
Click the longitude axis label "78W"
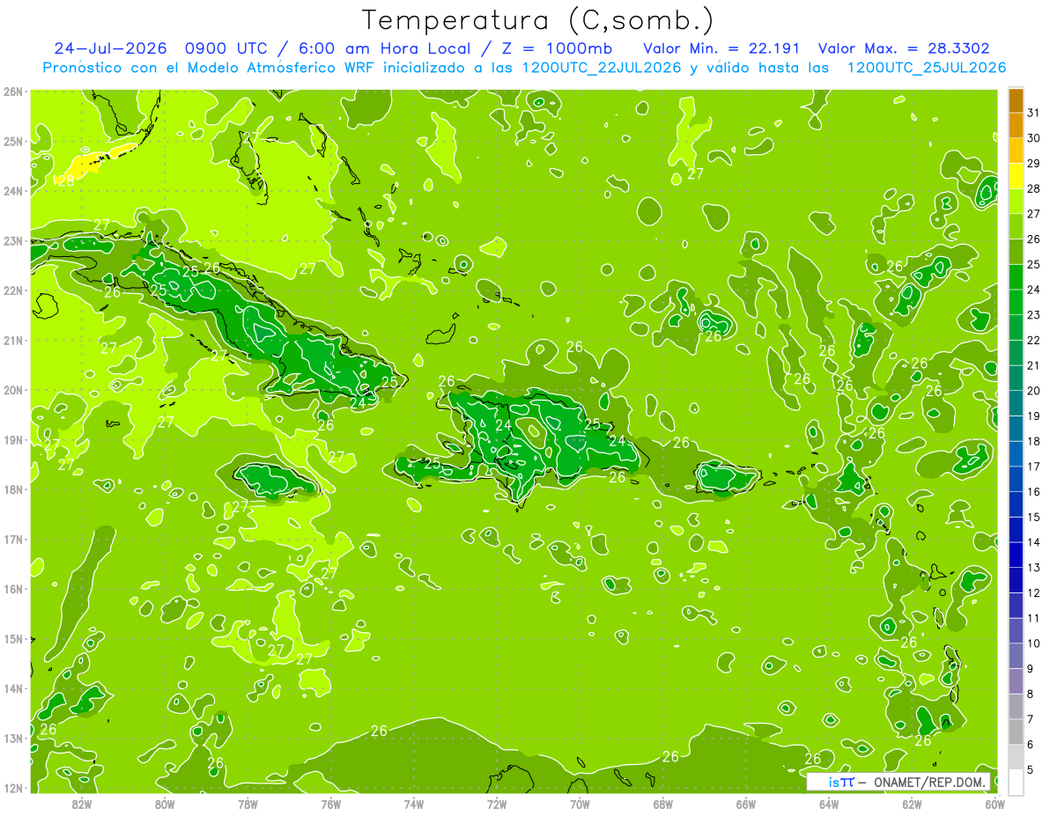[x=248, y=804]
